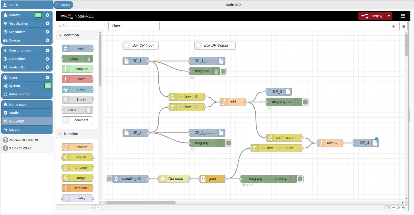Select the Get temp http node
This screenshot has width=414, height=215.
click(174, 179)
